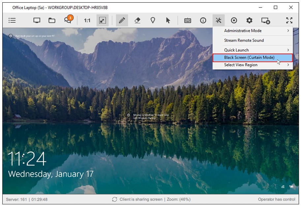
Task: Open the connection list via hamburger icon
Action: pyautogui.click(x=12, y=20)
